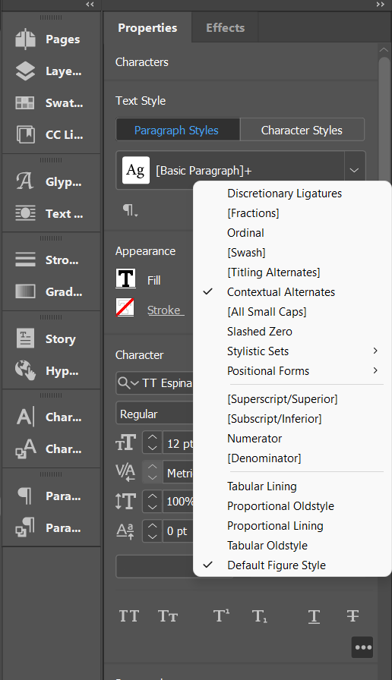The height and width of the screenshot is (680, 392).
Task: Open the Glyphs panel icon
Action: (x=25, y=181)
